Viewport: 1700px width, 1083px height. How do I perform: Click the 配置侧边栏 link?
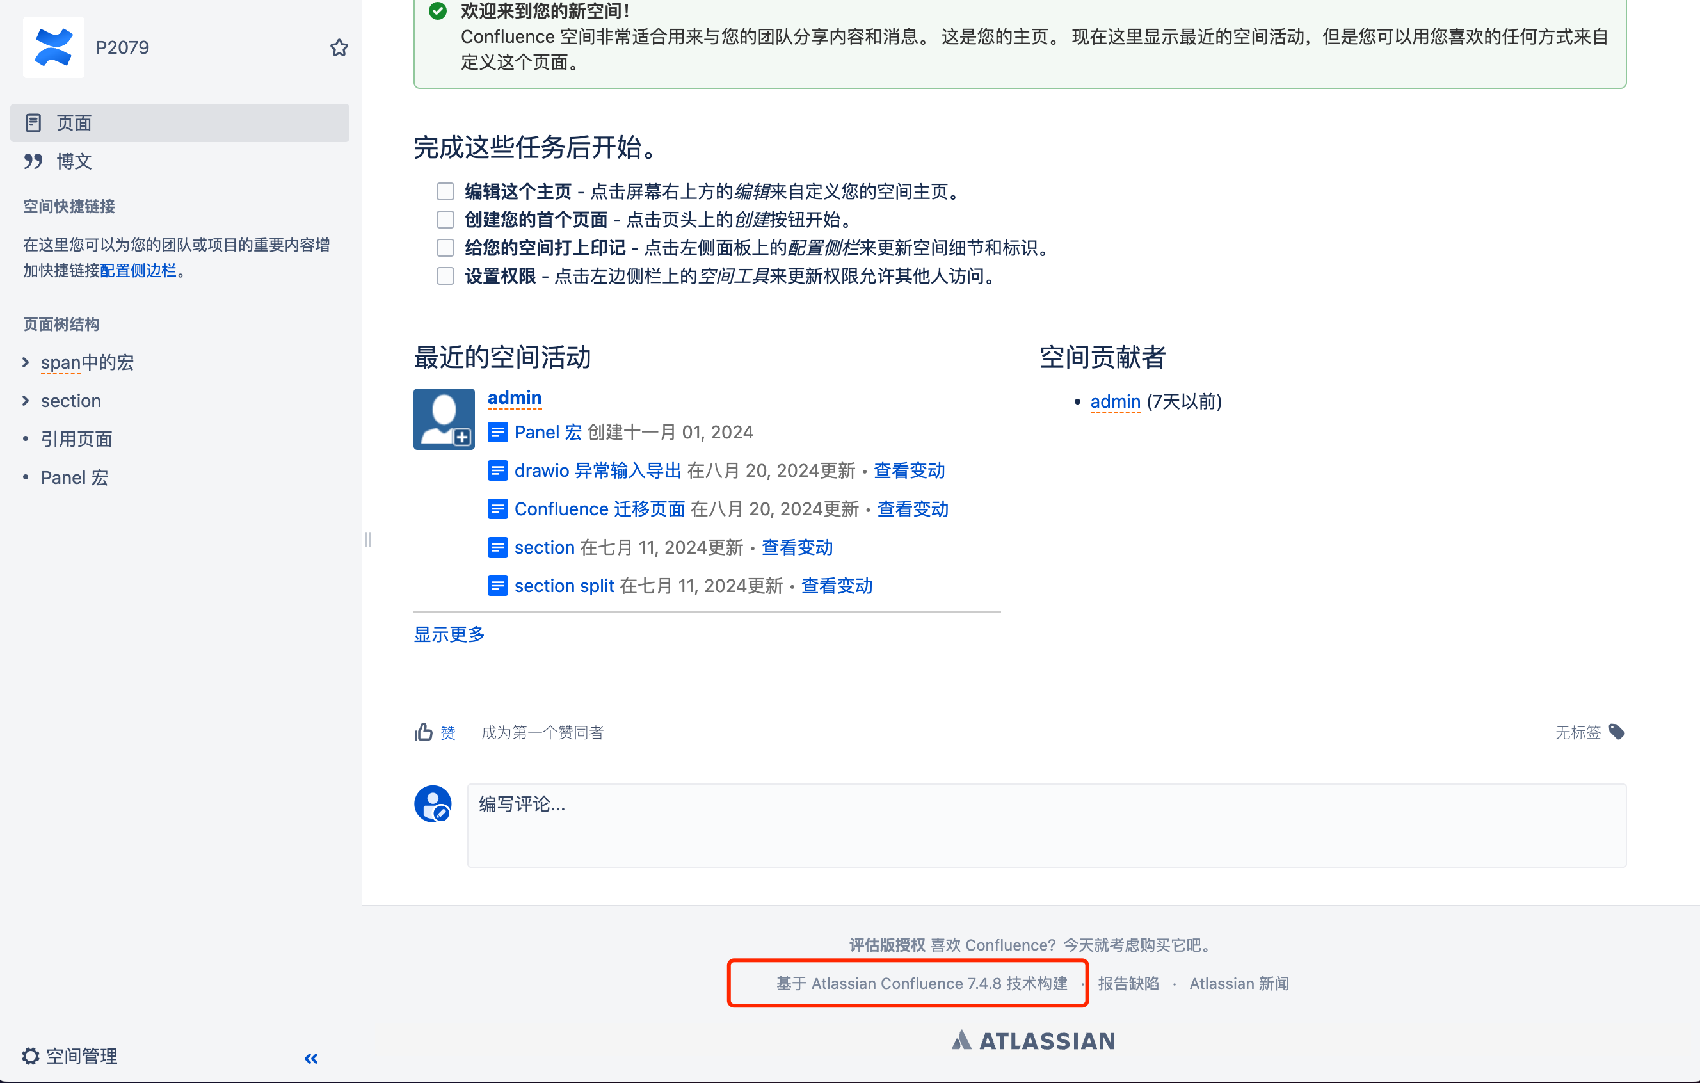[x=138, y=270]
